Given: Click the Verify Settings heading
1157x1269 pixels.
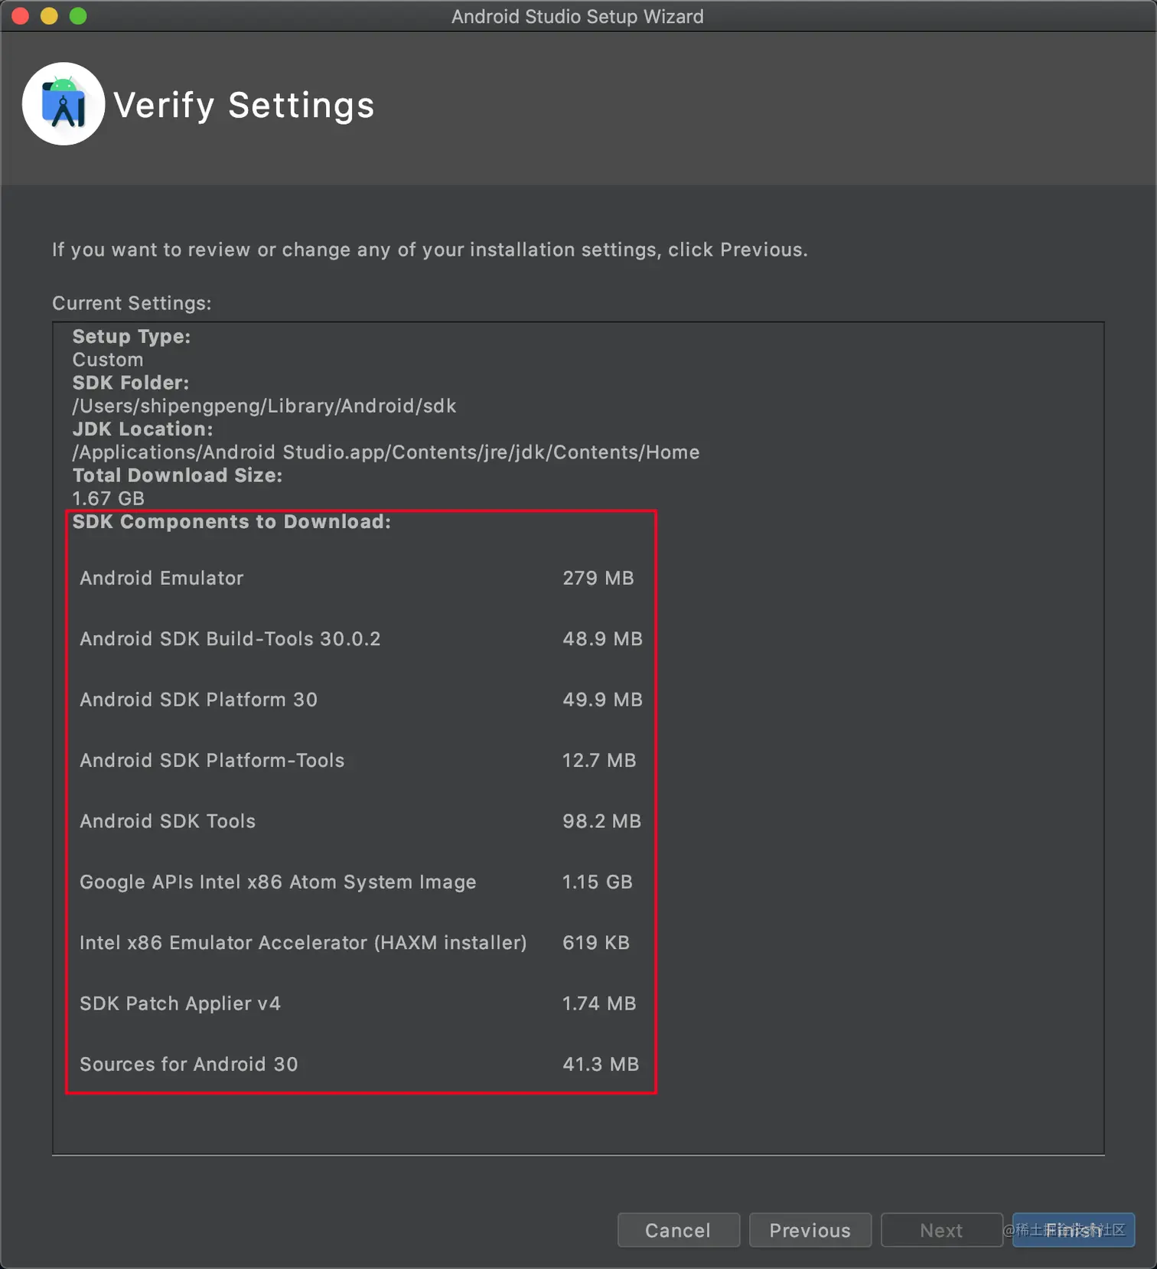Looking at the screenshot, I should tap(244, 105).
